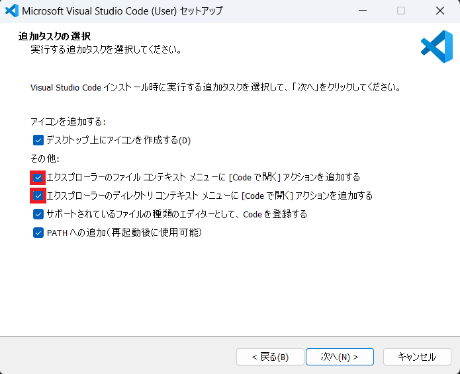Click label サポートされているファイルの種類のエディターとして

pyautogui.click(x=177, y=214)
